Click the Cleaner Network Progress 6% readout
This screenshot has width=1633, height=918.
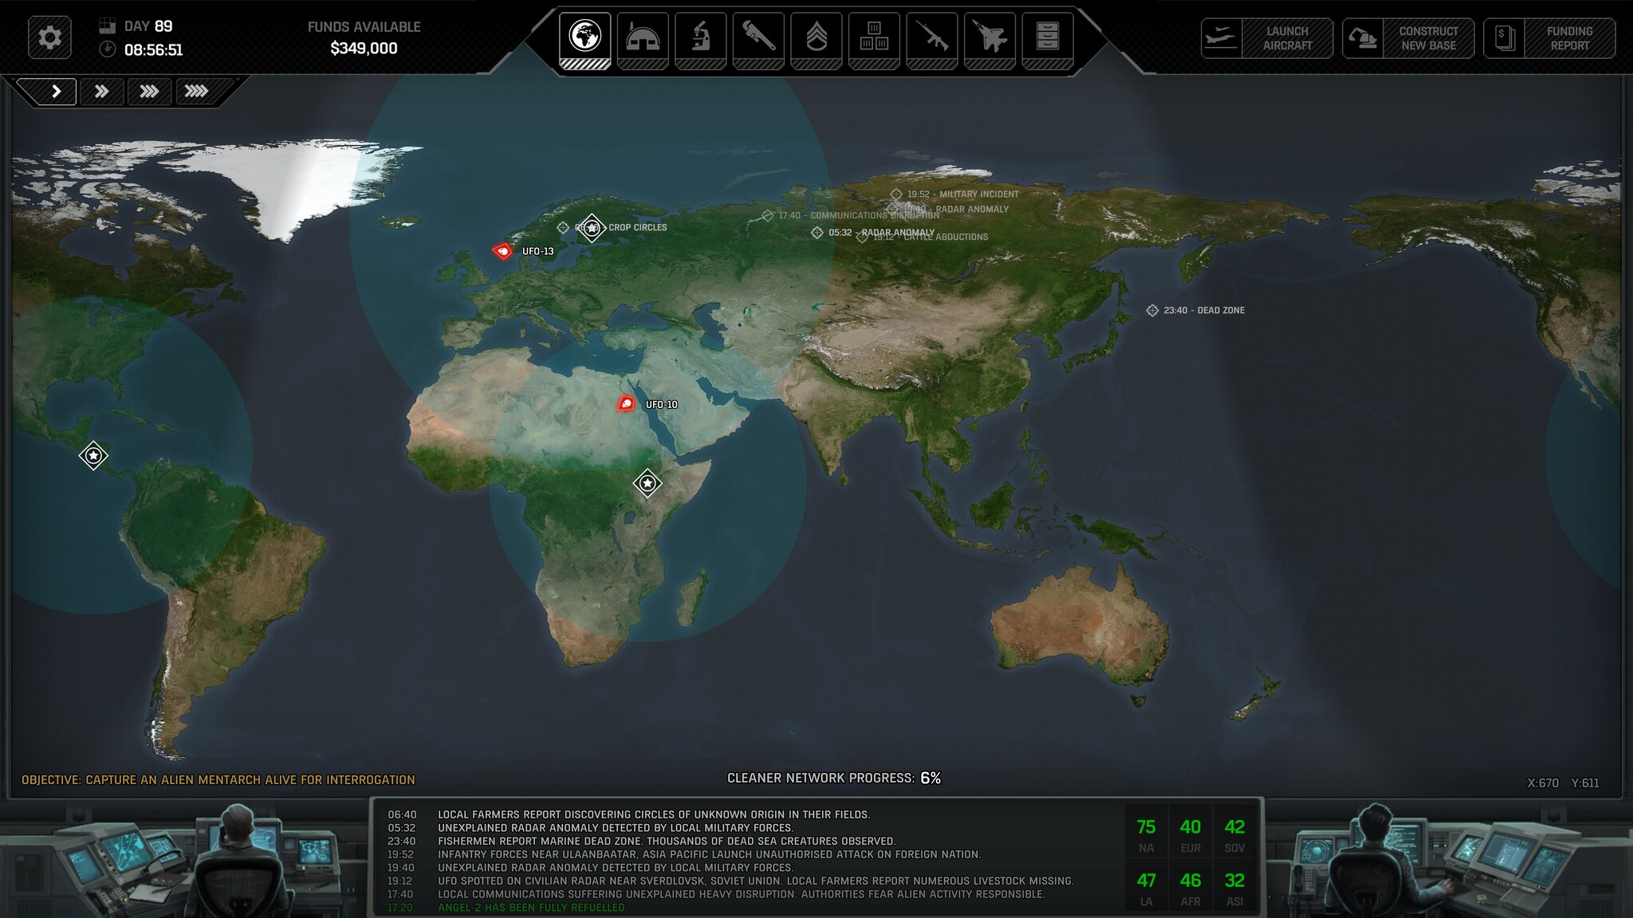[x=834, y=778]
